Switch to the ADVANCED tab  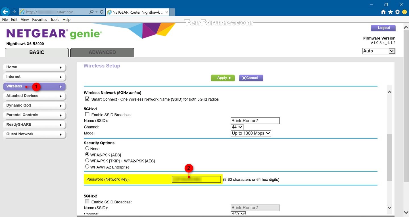click(x=102, y=52)
